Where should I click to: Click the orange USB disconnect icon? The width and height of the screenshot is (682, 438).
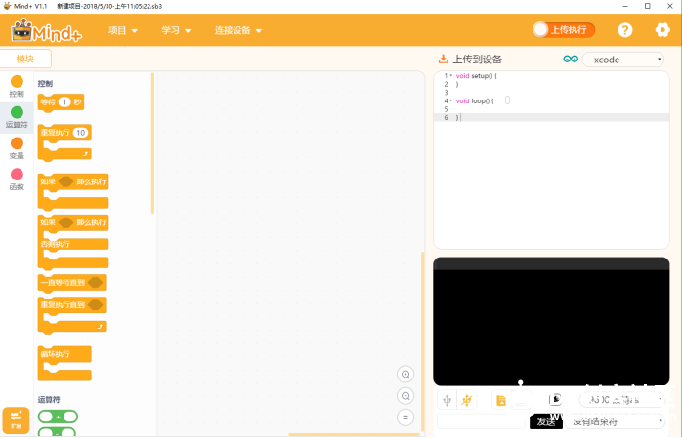tap(467, 400)
